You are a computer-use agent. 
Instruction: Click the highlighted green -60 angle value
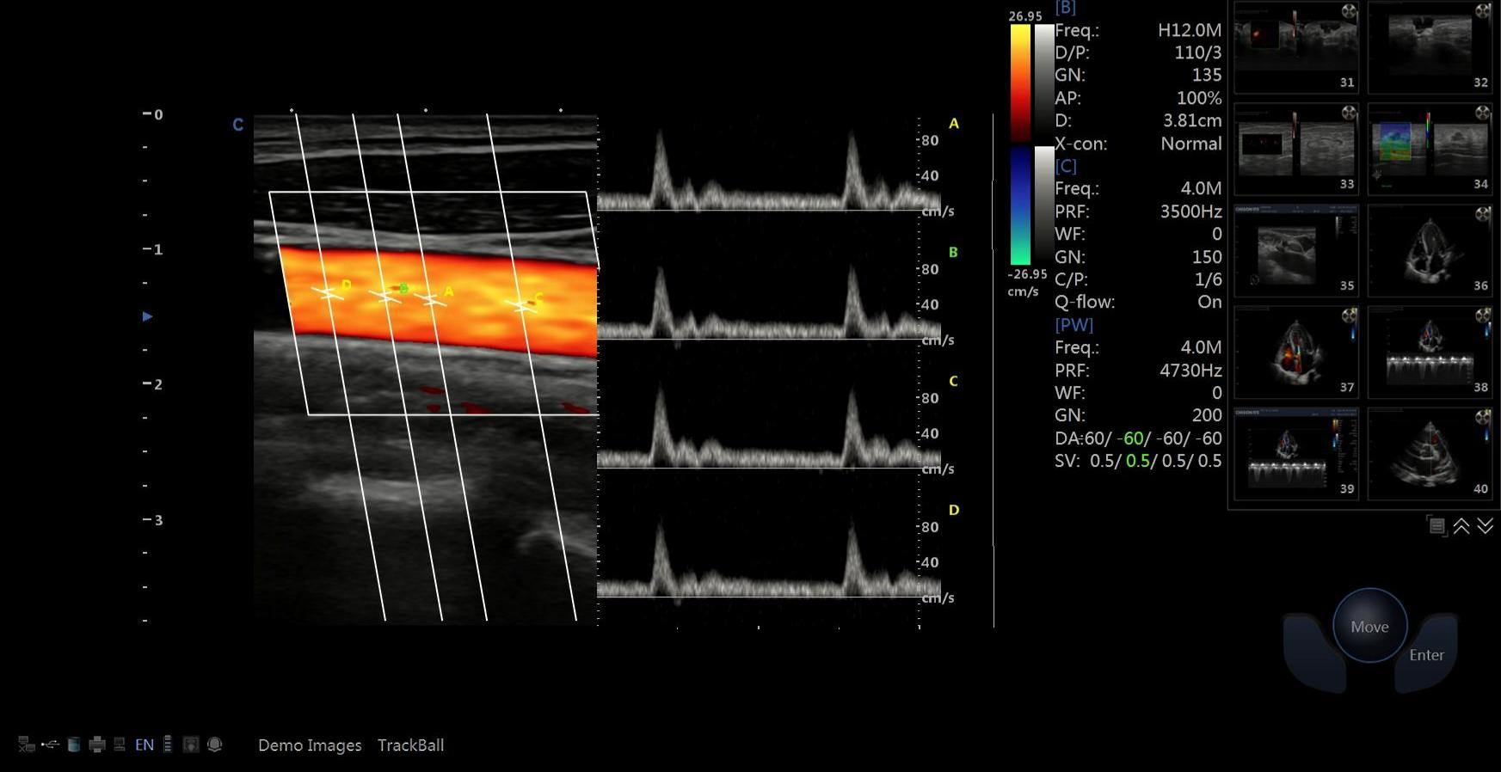coord(1130,438)
